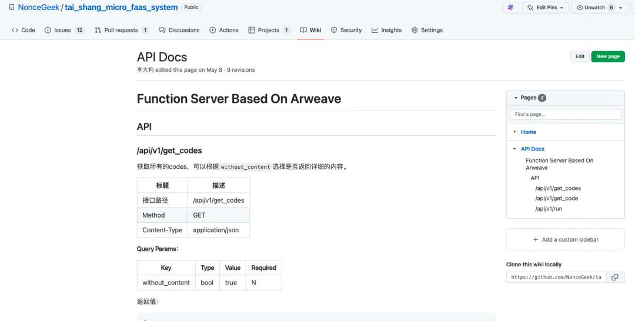Click the Pages count badge 2
Viewport: 635px width, 321px height.
point(542,98)
